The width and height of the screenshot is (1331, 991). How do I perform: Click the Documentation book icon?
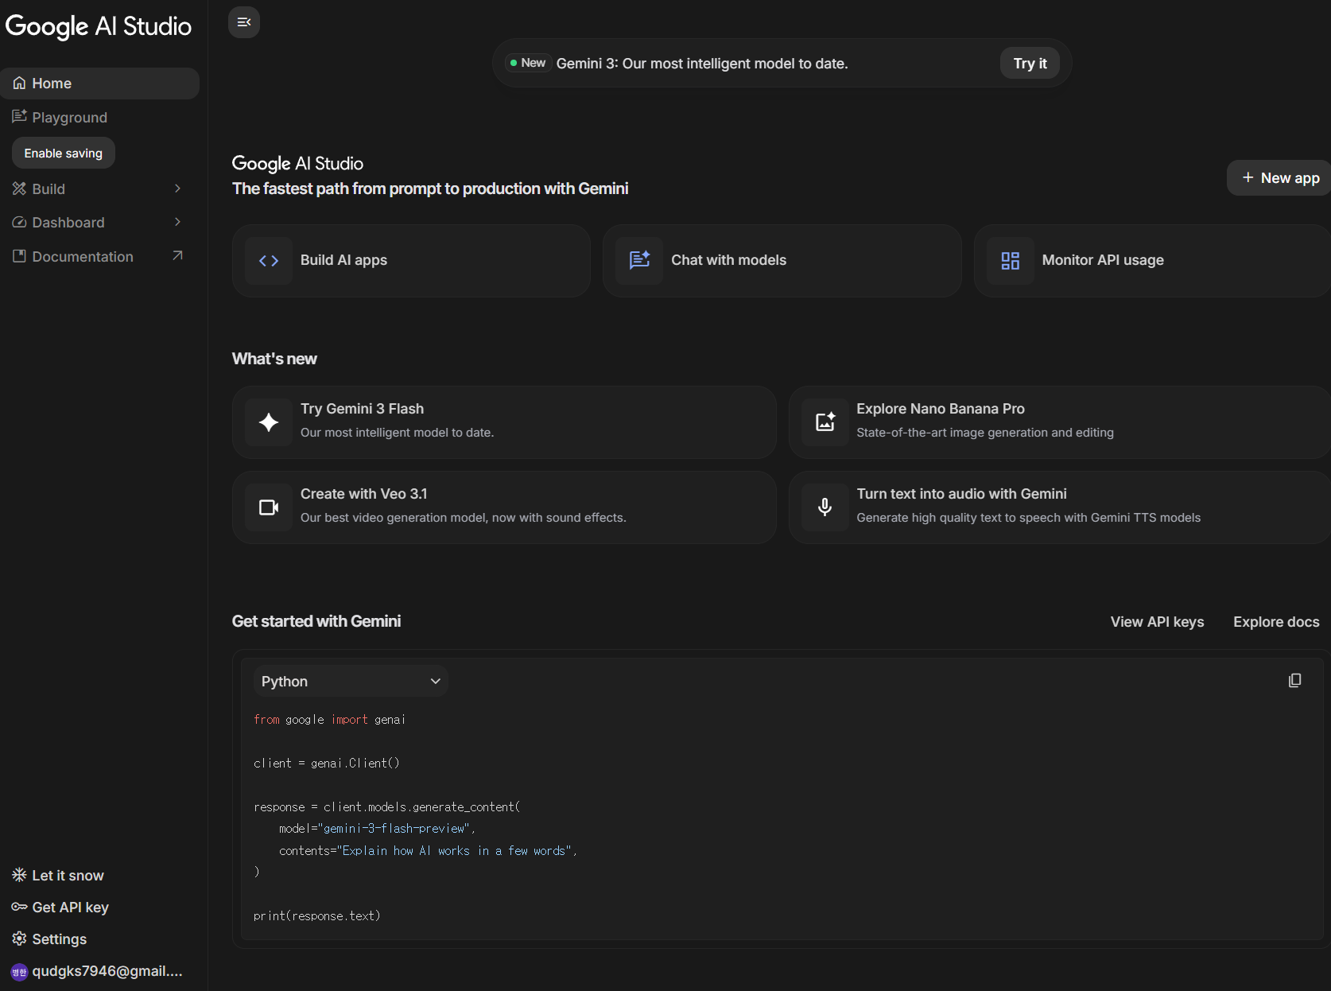(19, 256)
